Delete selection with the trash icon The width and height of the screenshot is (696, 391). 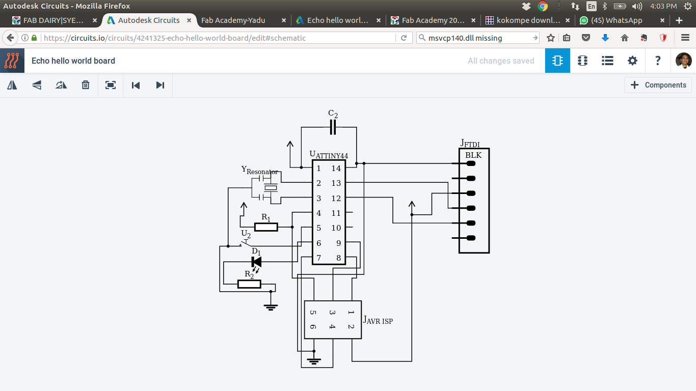click(86, 85)
